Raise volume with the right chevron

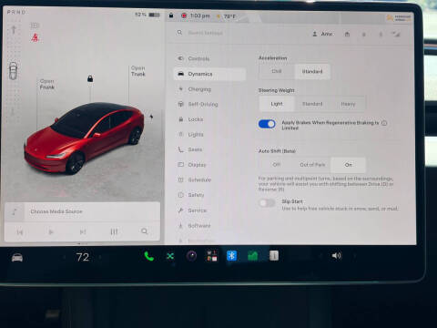[x=354, y=256]
